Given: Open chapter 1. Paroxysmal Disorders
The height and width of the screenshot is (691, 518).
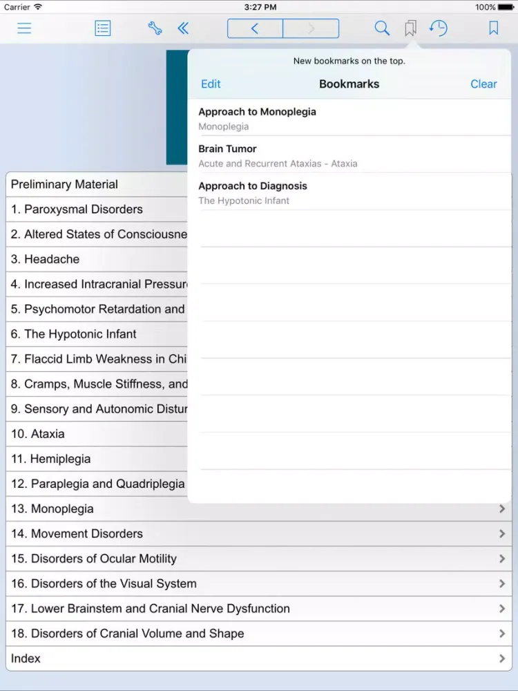Looking at the screenshot, I should pos(97,209).
